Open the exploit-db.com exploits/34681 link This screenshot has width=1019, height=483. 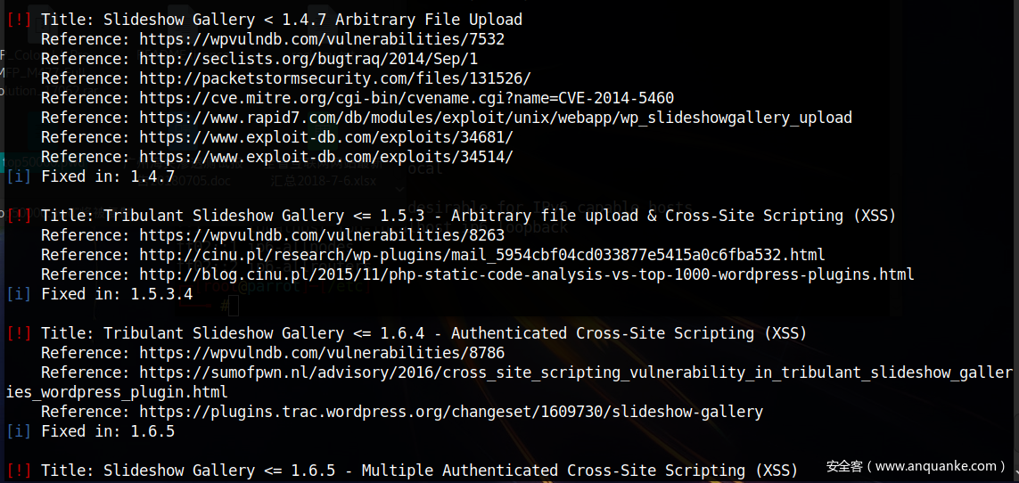326,137
